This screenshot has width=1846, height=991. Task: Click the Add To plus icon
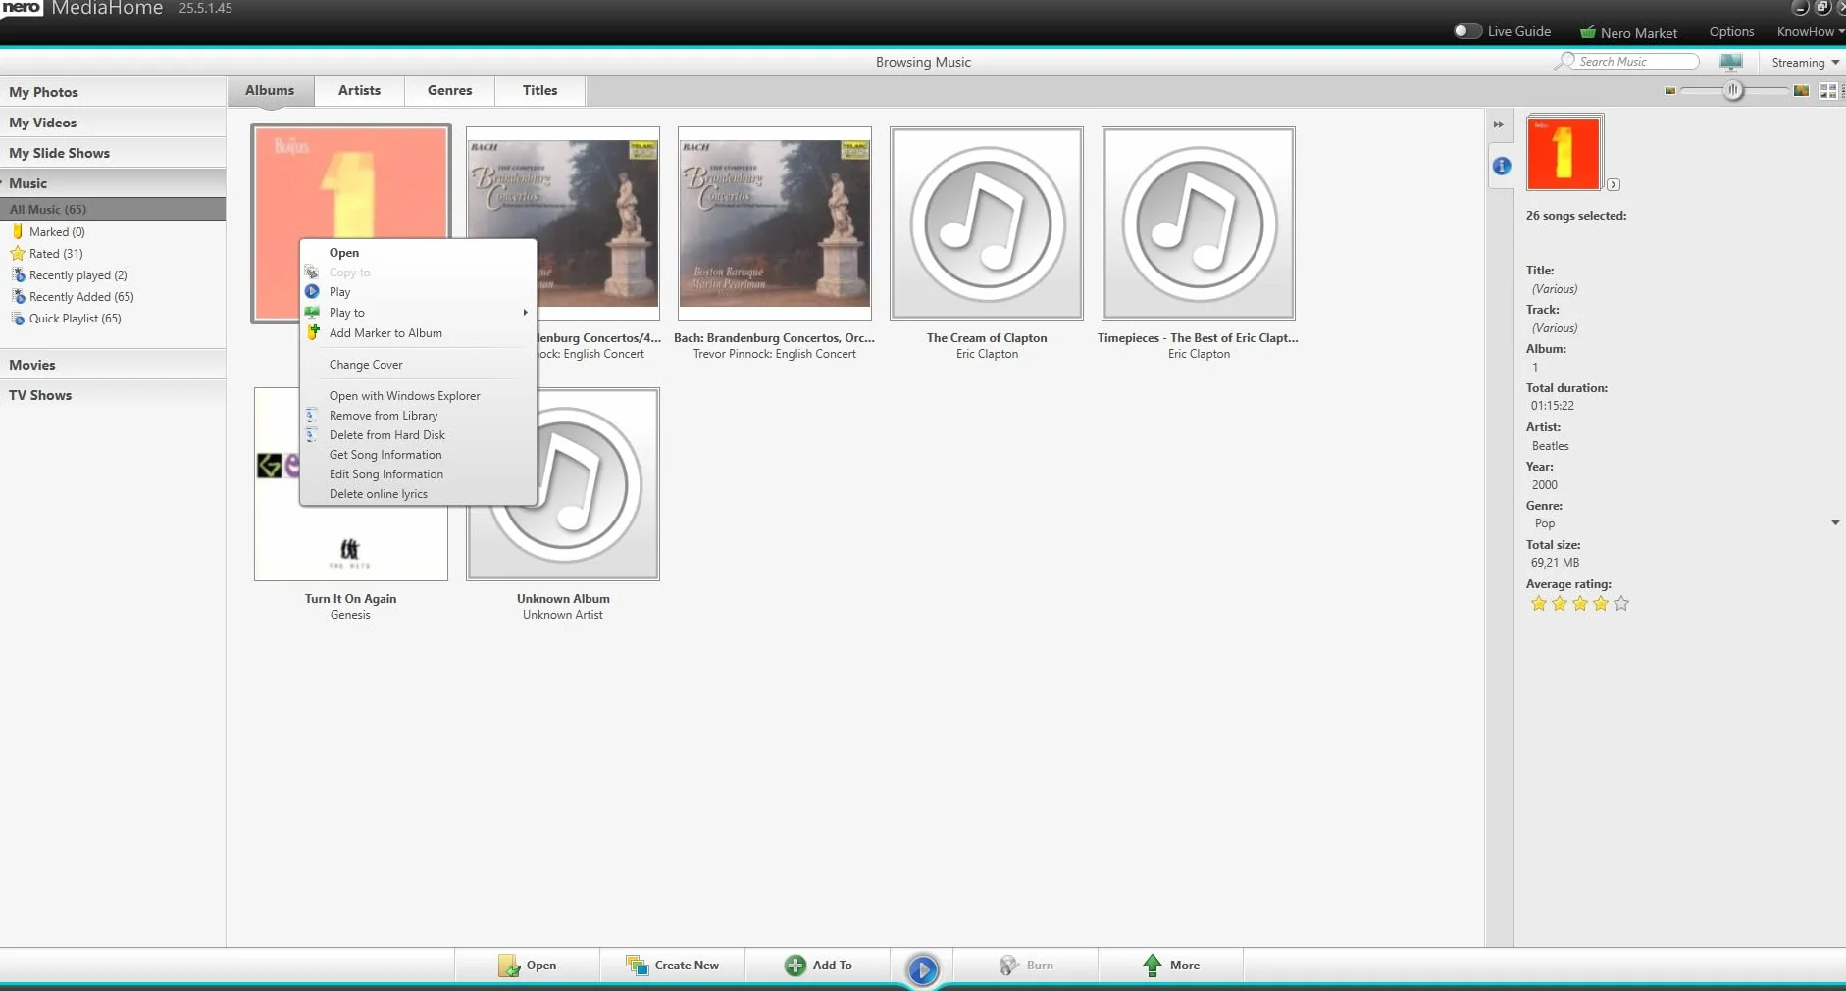click(795, 966)
